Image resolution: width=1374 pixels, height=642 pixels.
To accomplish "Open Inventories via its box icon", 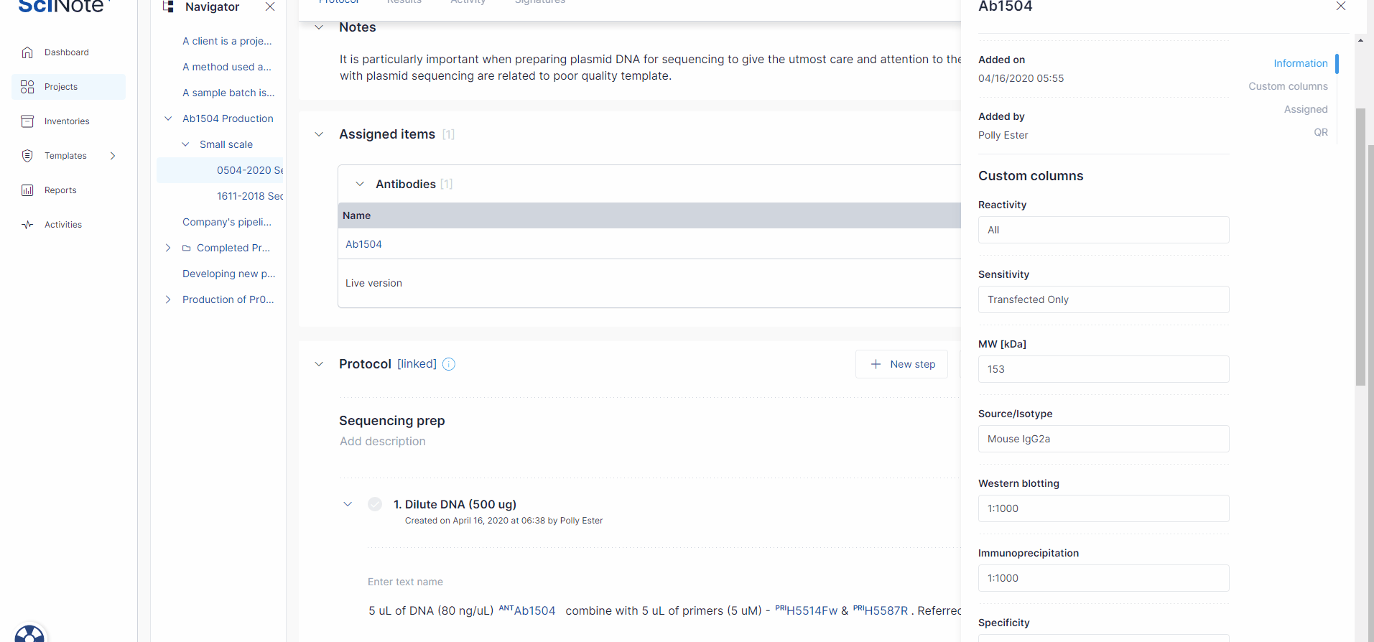I will click(27, 121).
